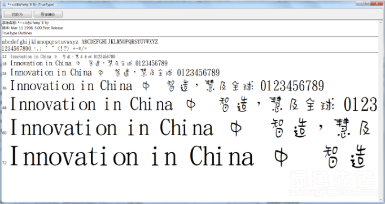
Task: Maximize the font viewer window
Action: click(x=367, y=3)
